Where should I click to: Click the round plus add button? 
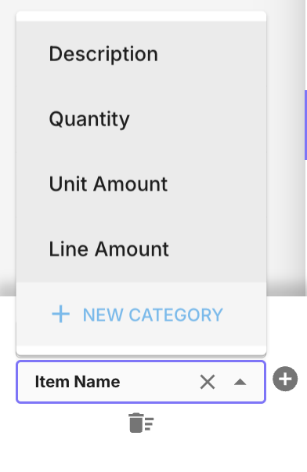[285, 379]
